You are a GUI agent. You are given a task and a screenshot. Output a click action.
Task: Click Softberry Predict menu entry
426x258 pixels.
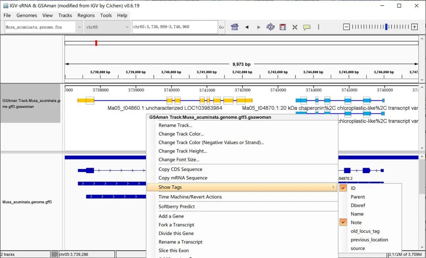pyautogui.click(x=176, y=206)
